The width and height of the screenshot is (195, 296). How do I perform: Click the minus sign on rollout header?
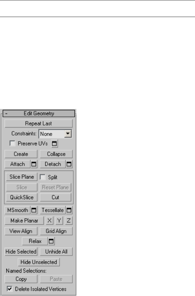click(x=6, y=114)
